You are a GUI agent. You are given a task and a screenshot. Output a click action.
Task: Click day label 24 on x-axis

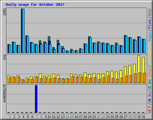[112, 117]
